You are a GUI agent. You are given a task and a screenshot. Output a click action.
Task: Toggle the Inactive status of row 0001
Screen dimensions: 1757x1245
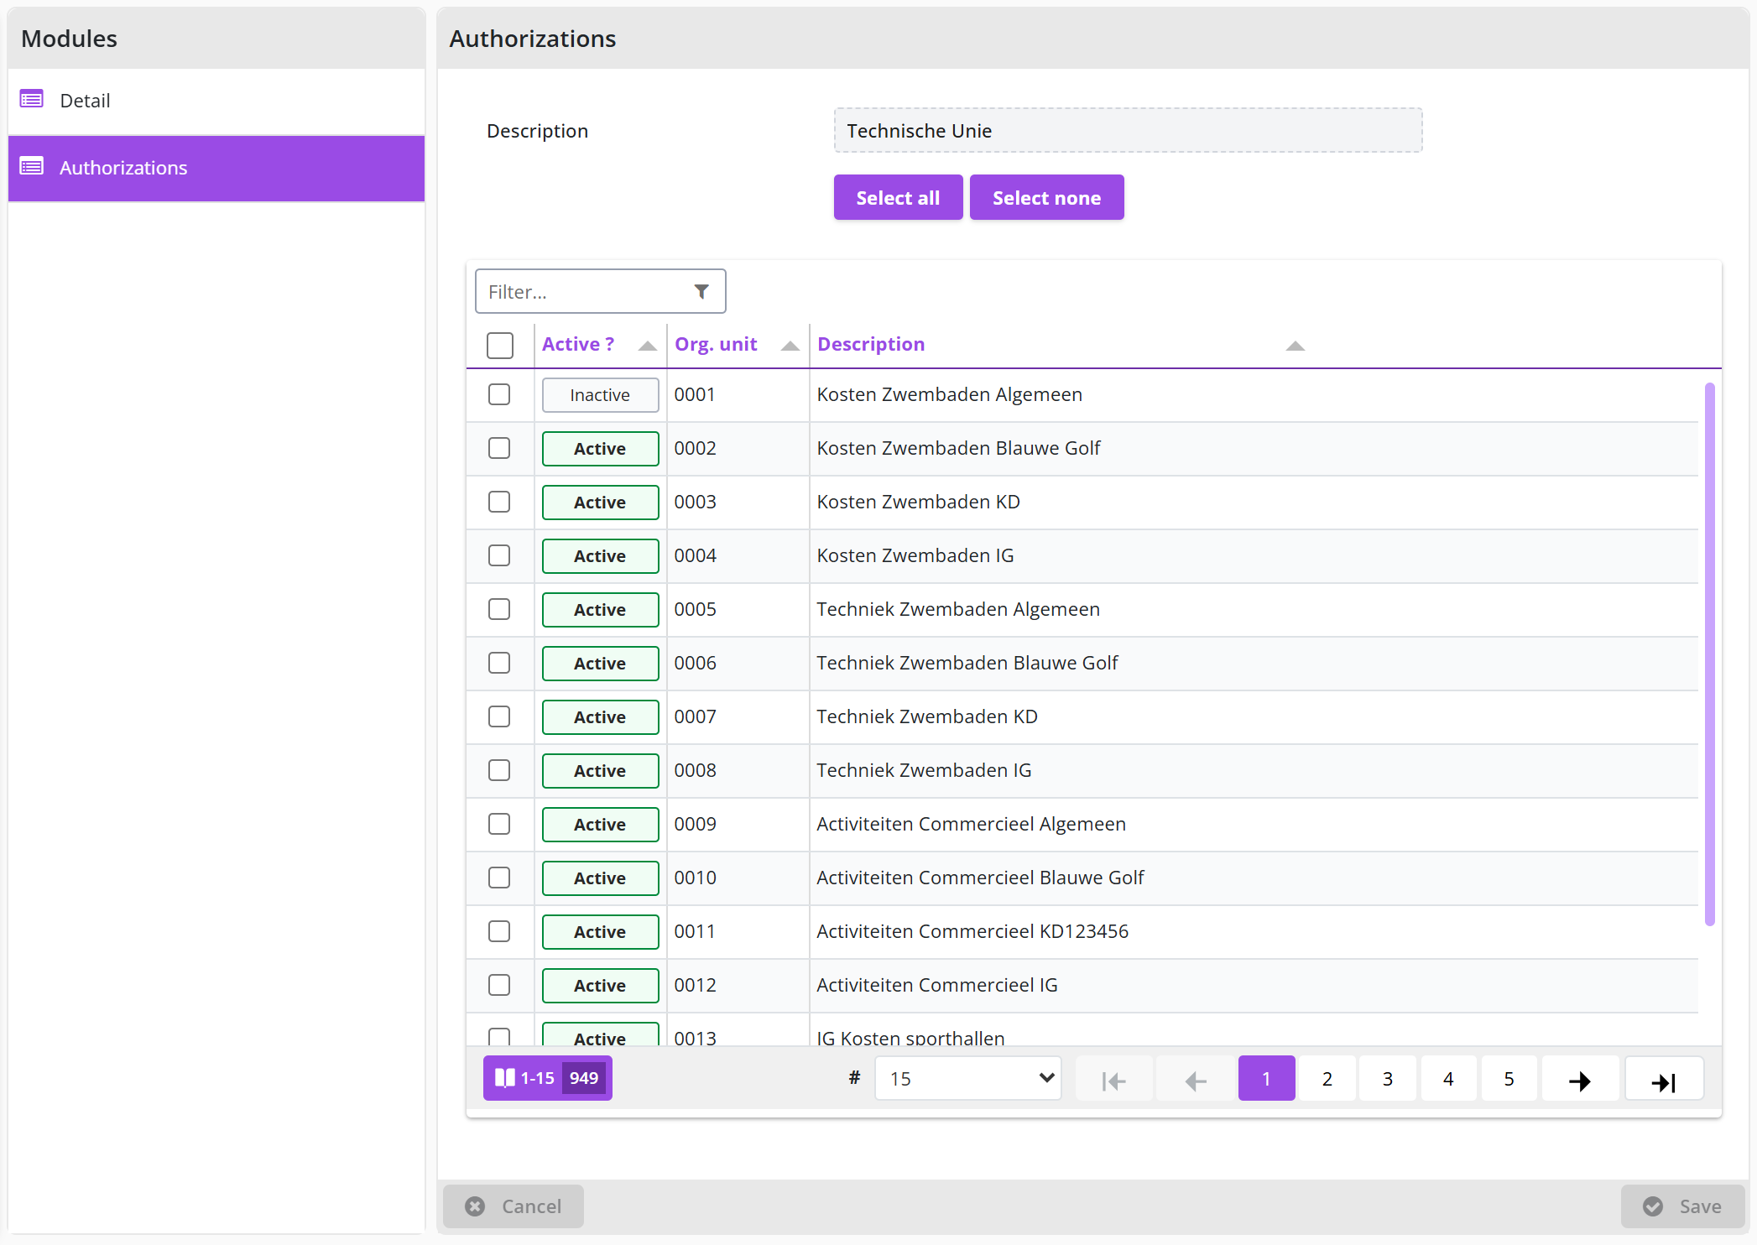(600, 395)
